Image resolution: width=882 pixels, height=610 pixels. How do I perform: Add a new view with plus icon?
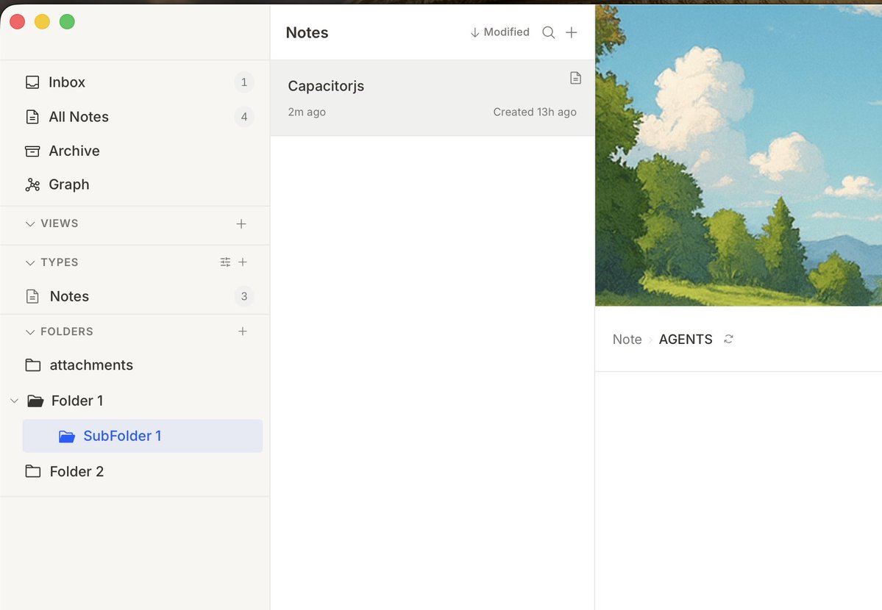[x=241, y=223]
